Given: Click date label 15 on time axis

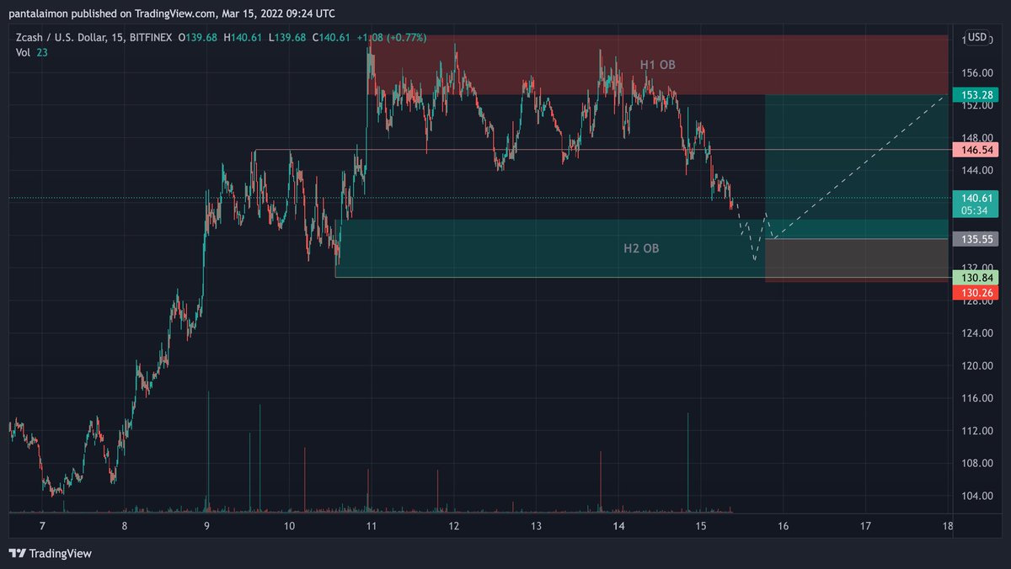Looking at the screenshot, I should 701,526.
